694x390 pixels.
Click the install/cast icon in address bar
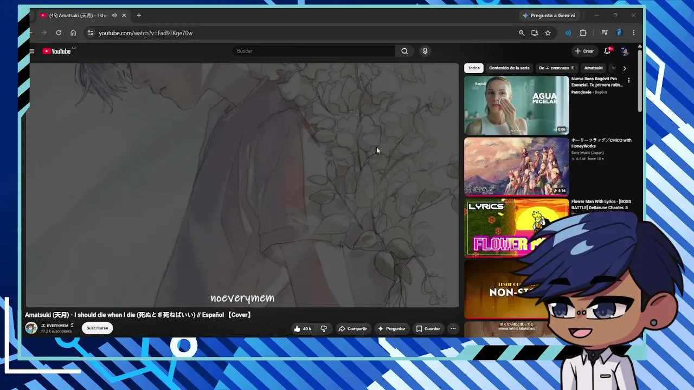tap(535, 33)
